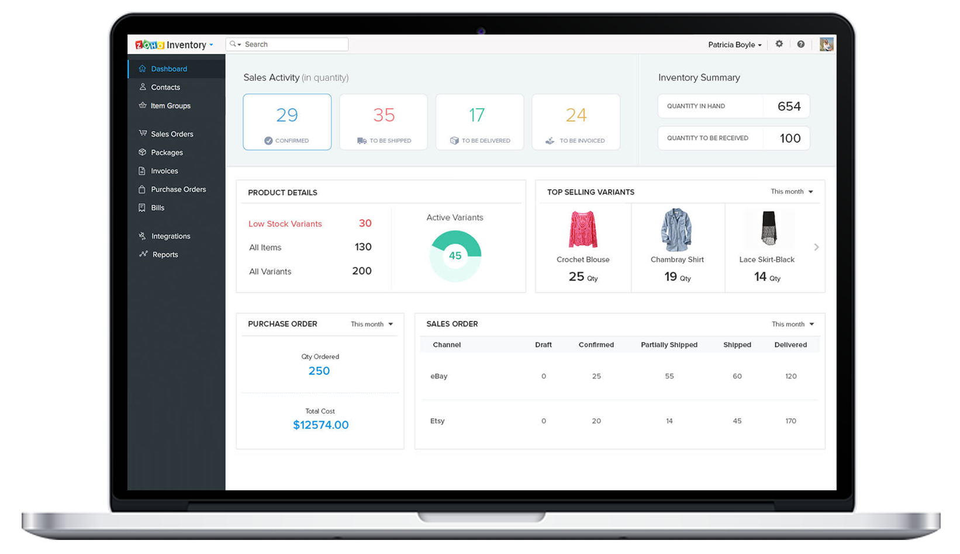Change the Top Selling Variants time period
960x554 pixels.
click(x=790, y=192)
